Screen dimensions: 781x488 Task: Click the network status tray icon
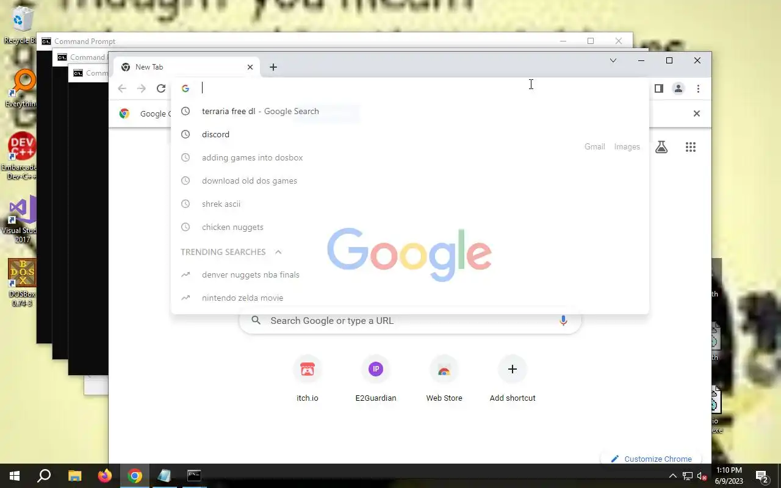coord(688,476)
